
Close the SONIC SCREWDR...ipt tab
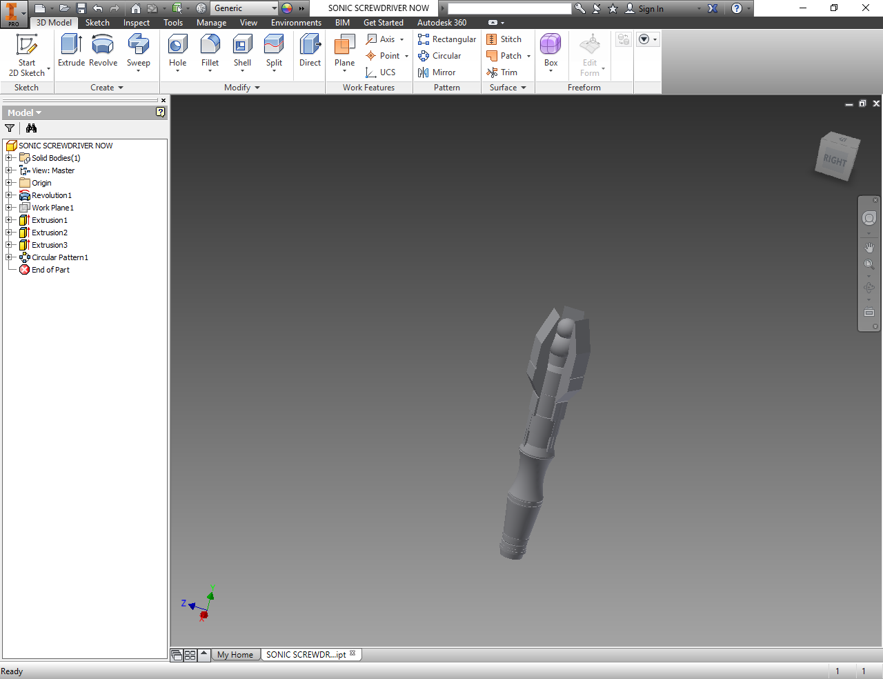pos(353,653)
